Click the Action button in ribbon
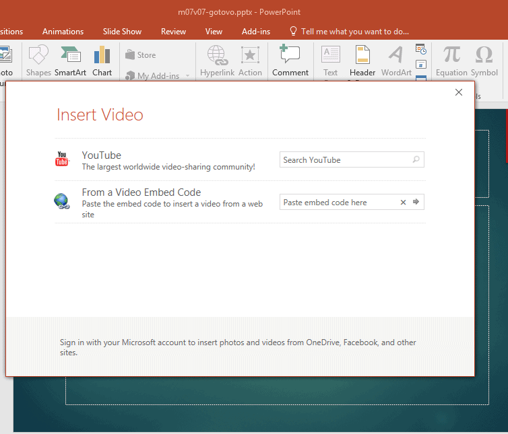 point(250,61)
